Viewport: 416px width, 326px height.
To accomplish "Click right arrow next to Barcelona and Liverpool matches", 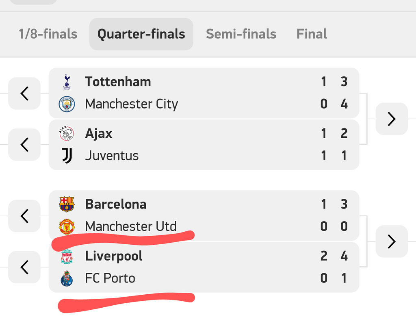I will (391, 241).
